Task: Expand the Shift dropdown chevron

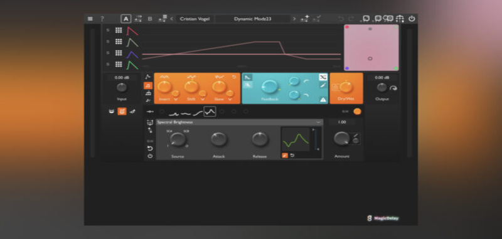Action: click(202, 99)
